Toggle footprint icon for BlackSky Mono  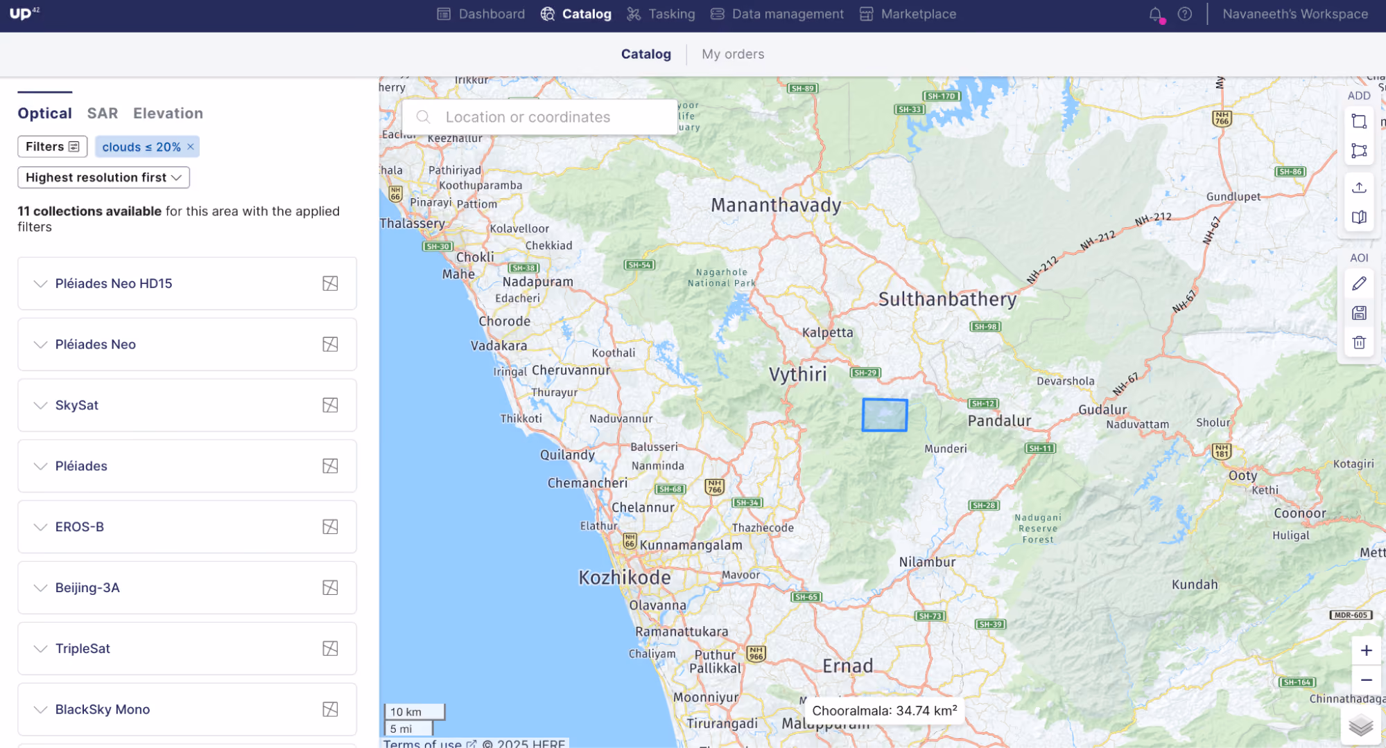330,709
